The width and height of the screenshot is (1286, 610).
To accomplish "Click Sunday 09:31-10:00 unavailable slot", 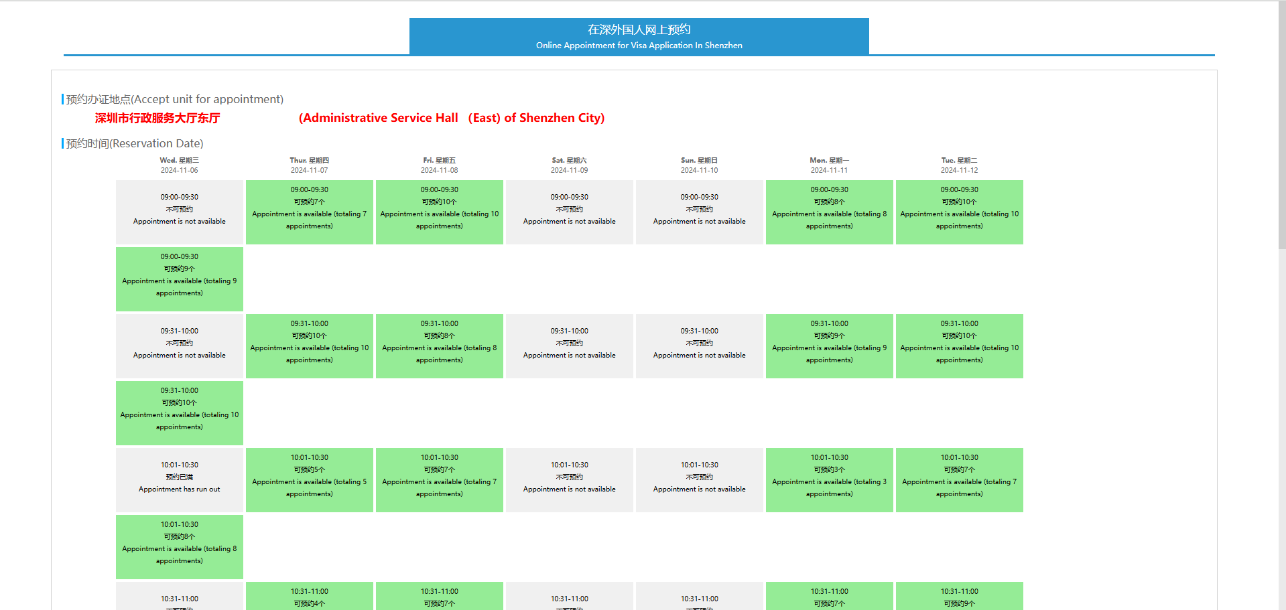I will point(699,346).
